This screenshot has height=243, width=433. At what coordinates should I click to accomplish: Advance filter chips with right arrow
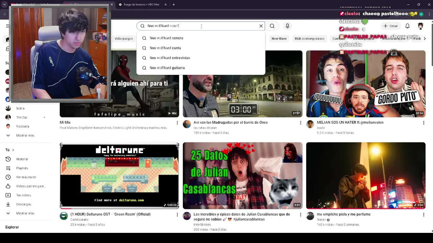click(425, 38)
